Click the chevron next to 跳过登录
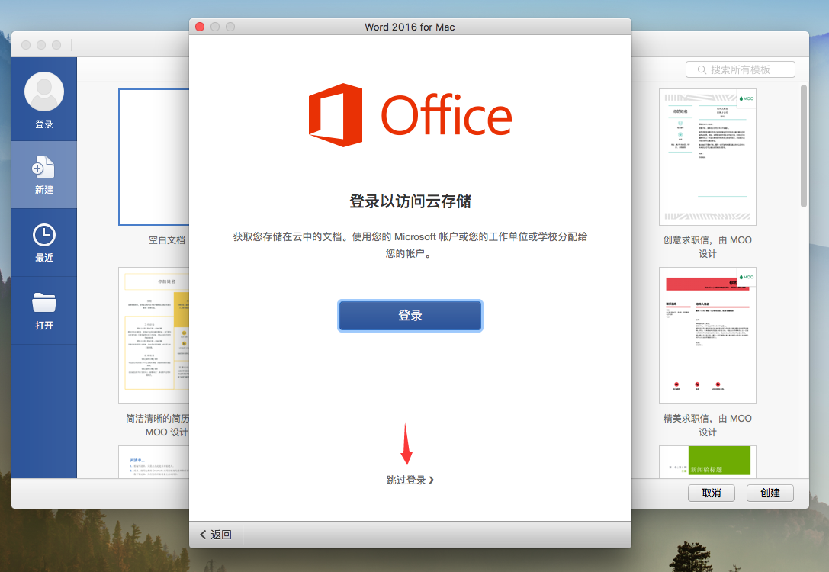Viewport: 829px width, 572px height. [432, 480]
